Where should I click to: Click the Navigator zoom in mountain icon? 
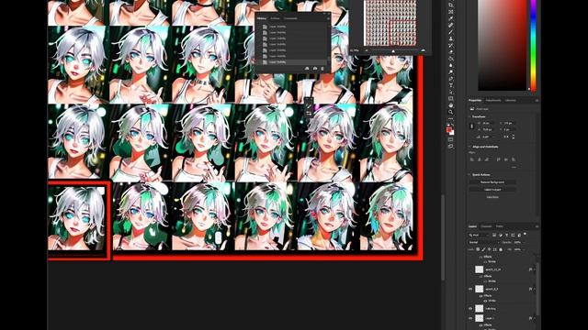point(423,50)
